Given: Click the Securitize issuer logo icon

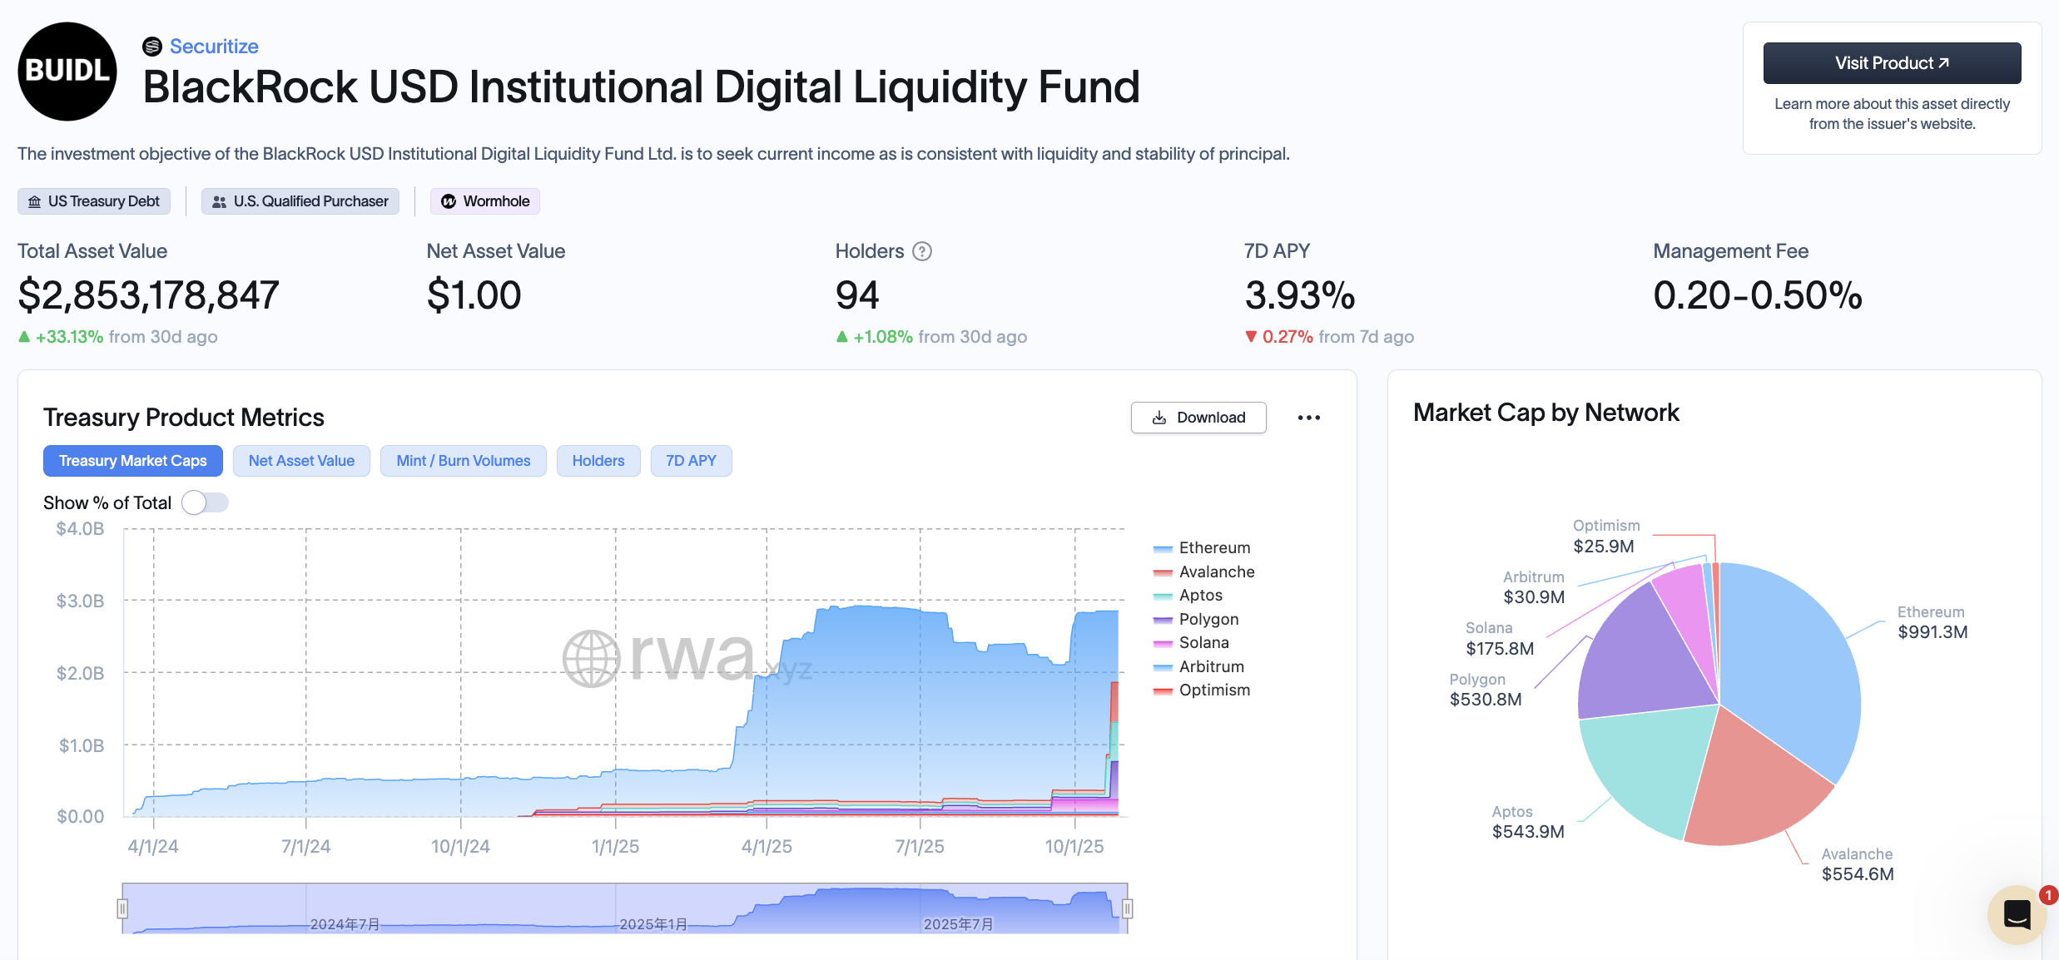Looking at the screenshot, I should tap(152, 47).
